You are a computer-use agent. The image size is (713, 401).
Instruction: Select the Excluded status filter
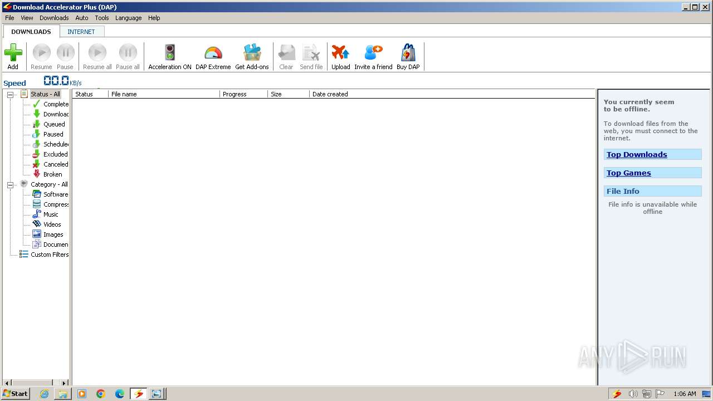point(56,154)
